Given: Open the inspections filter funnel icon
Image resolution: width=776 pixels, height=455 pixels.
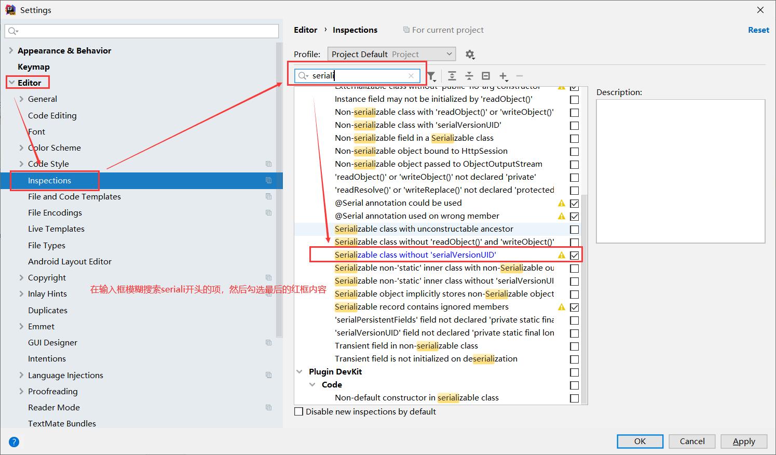Looking at the screenshot, I should coord(432,76).
